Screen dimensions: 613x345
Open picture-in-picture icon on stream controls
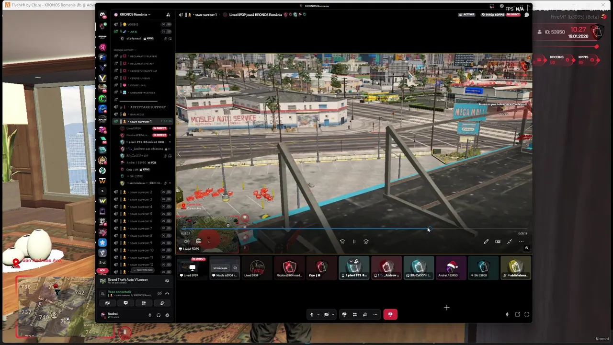498,241
